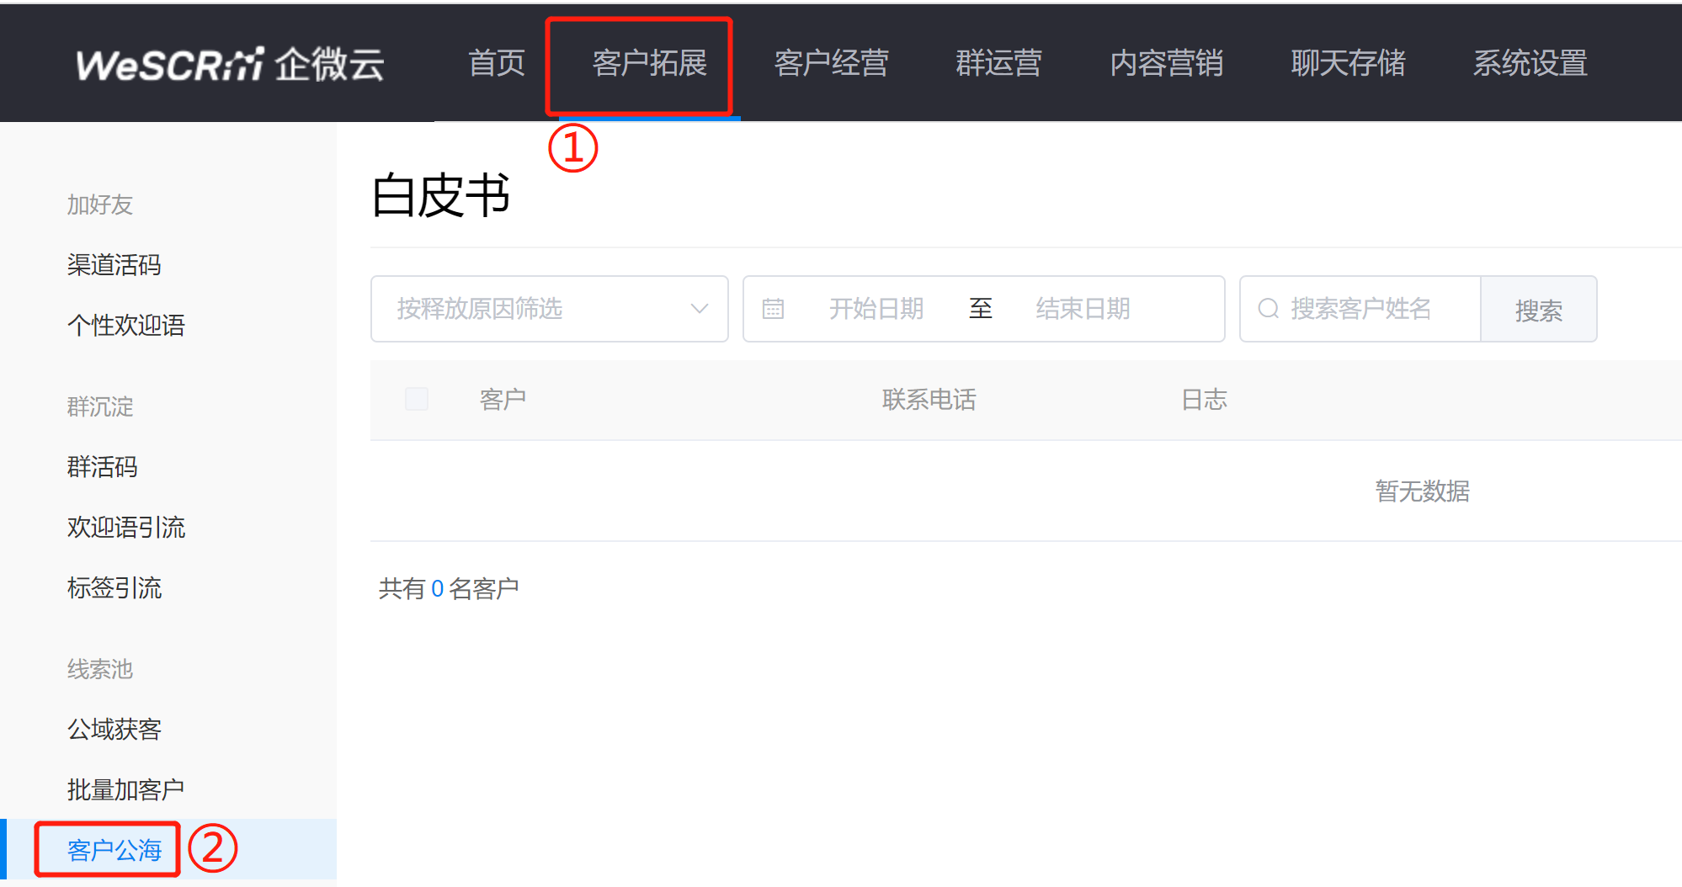Expand the release reason chevron arrow
The width and height of the screenshot is (1682, 887).
(x=699, y=309)
